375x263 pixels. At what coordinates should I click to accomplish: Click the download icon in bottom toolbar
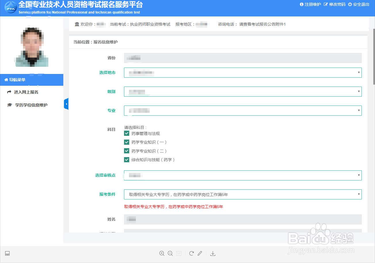click(x=213, y=253)
